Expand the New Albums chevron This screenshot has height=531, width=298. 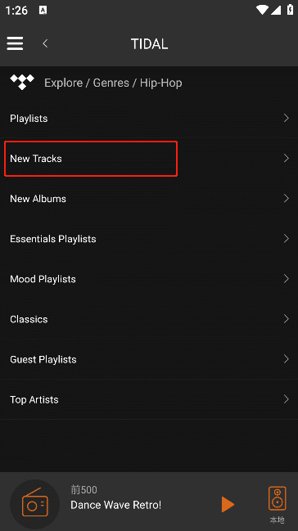[287, 198]
